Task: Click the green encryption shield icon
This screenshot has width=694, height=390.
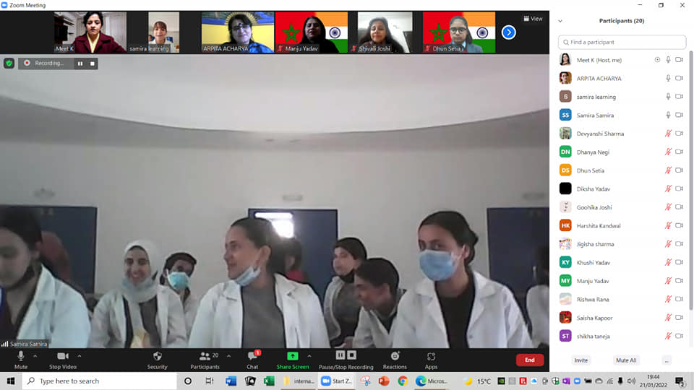Action: pyautogui.click(x=9, y=64)
